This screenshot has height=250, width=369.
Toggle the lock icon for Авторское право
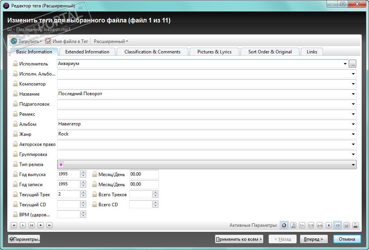pyautogui.click(x=15, y=144)
